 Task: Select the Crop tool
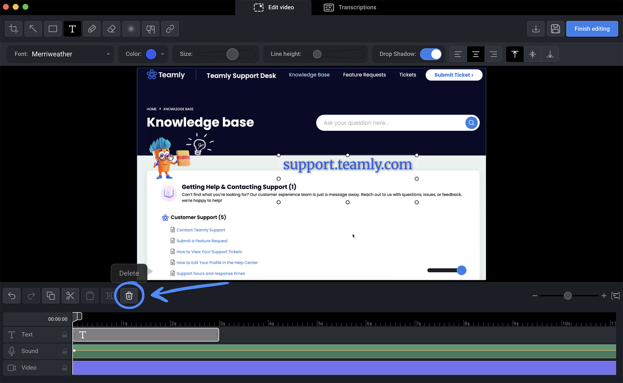[14, 29]
